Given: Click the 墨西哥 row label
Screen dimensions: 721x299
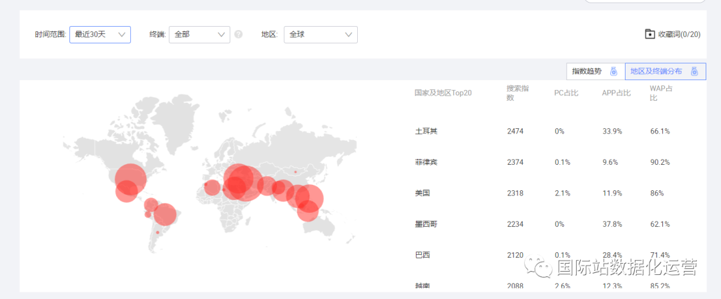Looking at the screenshot, I should 426,224.
